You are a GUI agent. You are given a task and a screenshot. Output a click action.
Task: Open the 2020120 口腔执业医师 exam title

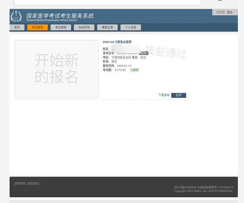point(117,42)
